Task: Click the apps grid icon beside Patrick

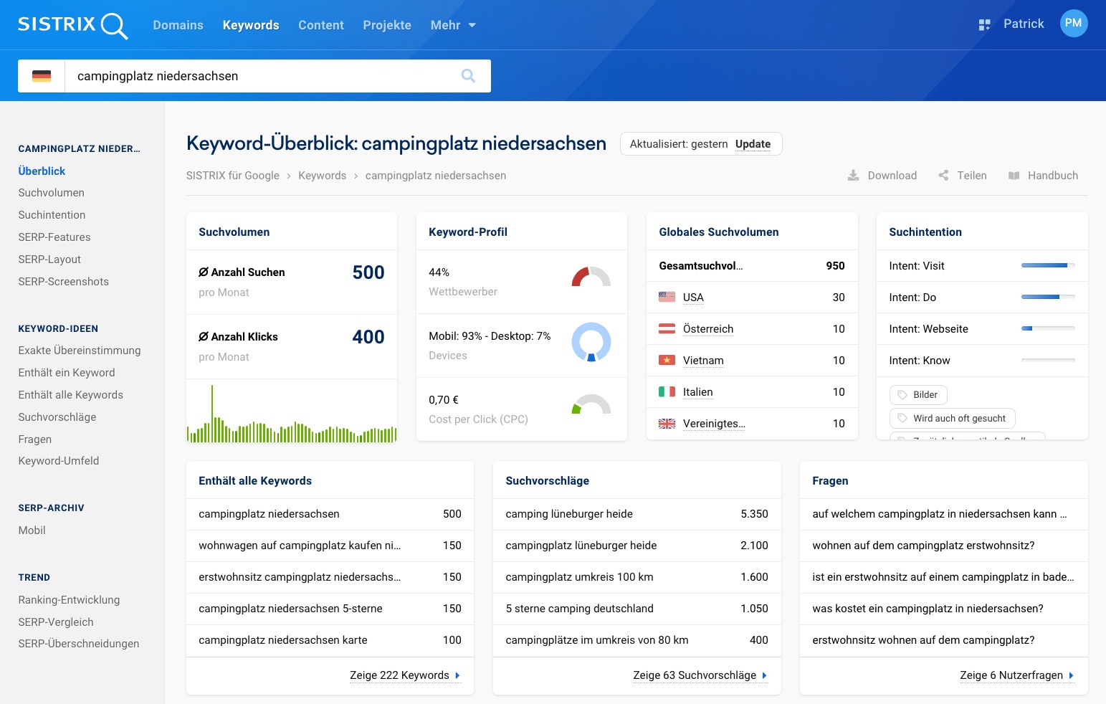Action: (x=984, y=25)
